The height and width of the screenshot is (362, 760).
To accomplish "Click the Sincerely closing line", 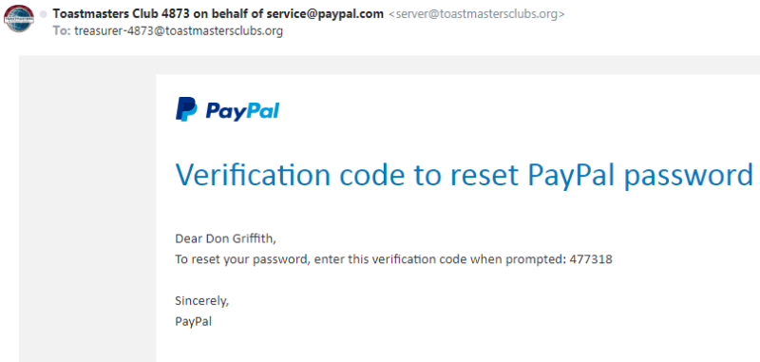I will pyautogui.click(x=201, y=301).
